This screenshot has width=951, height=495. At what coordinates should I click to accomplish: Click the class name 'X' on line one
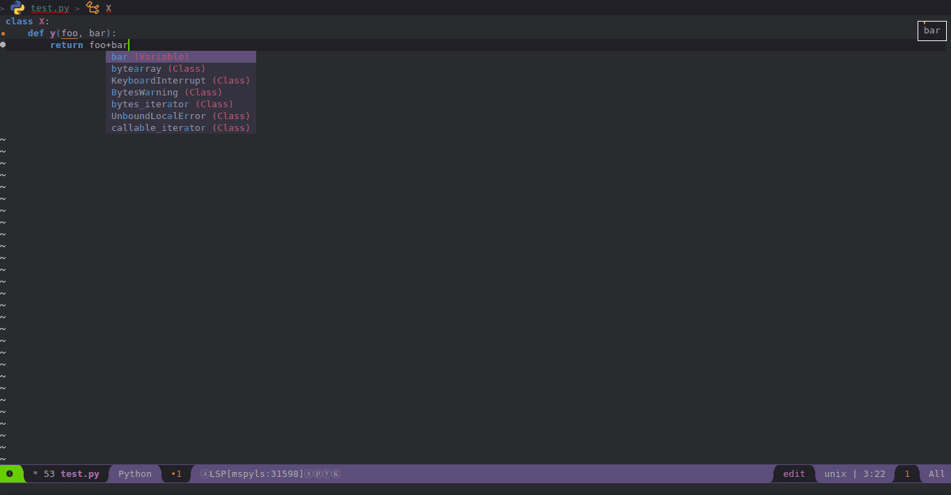click(42, 21)
